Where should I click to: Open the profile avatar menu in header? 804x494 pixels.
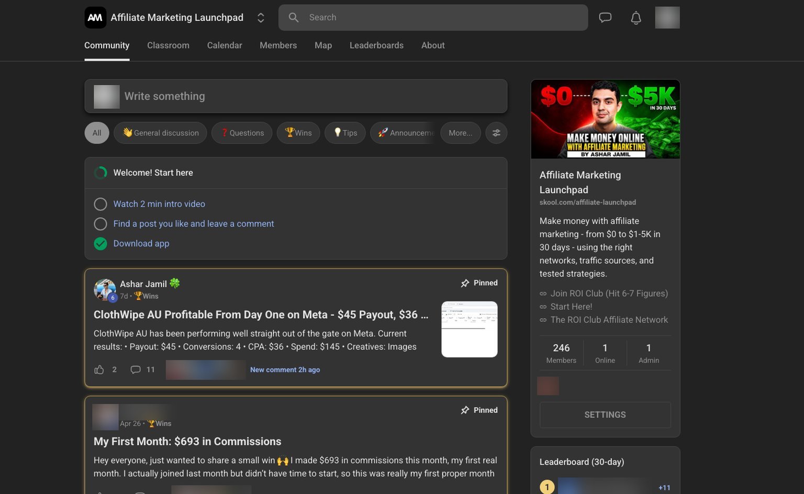667,17
